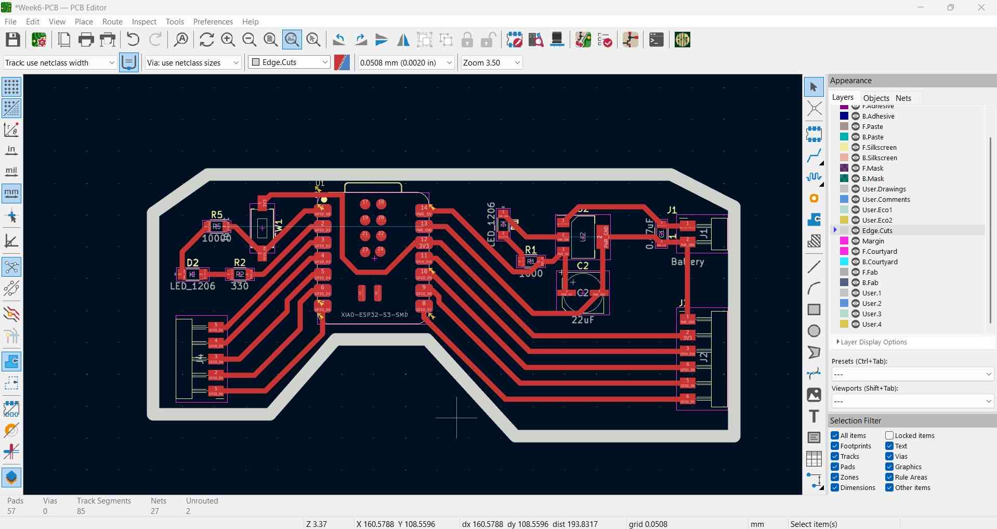This screenshot has width=997, height=529.
Task: Disable the Locked items filter
Action: point(889,435)
